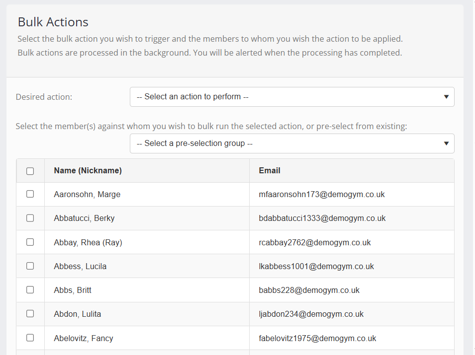Check the Abelovitz, Fancy row checkbox
Image resolution: width=475 pixels, height=355 pixels.
[x=30, y=338]
